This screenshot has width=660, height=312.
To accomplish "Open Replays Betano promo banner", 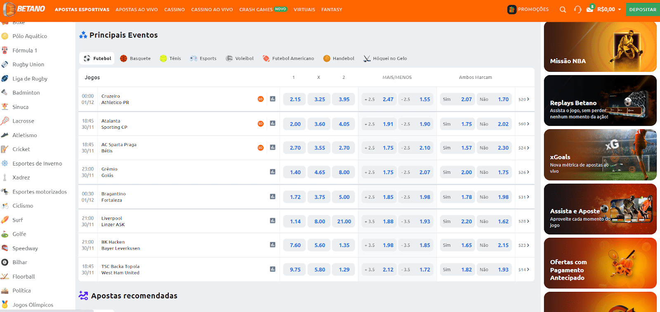I will tap(600, 100).
